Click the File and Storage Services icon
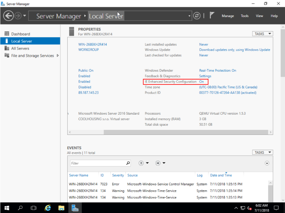The width and height of the screenshot is (285, 213). pos(7,55)
